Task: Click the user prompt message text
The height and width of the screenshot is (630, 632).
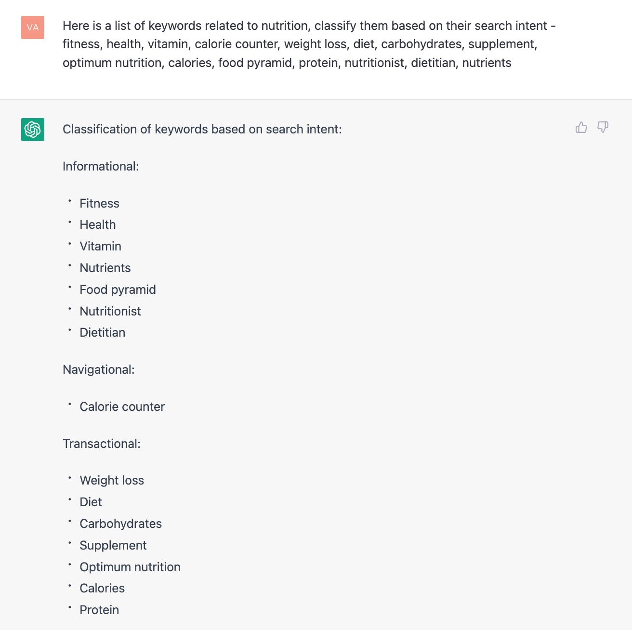Action: pyautogui.click(x=308, y=44)
